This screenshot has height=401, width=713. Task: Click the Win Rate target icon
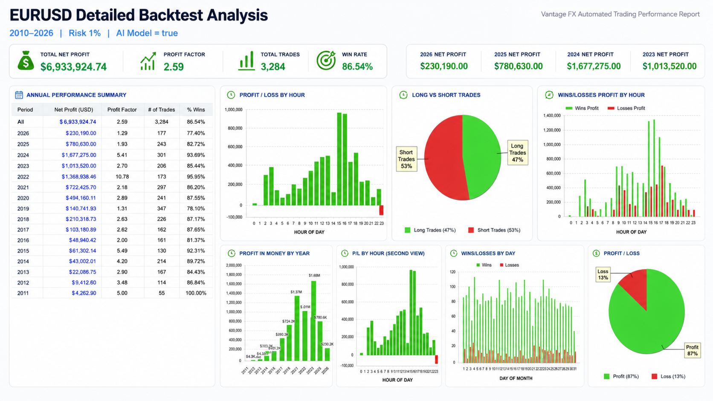(326, 61)
